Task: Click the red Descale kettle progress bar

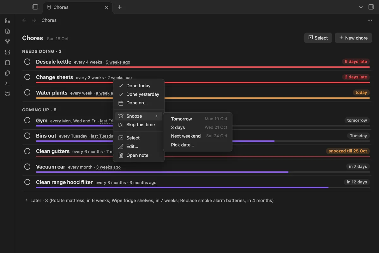Action: 203,67
